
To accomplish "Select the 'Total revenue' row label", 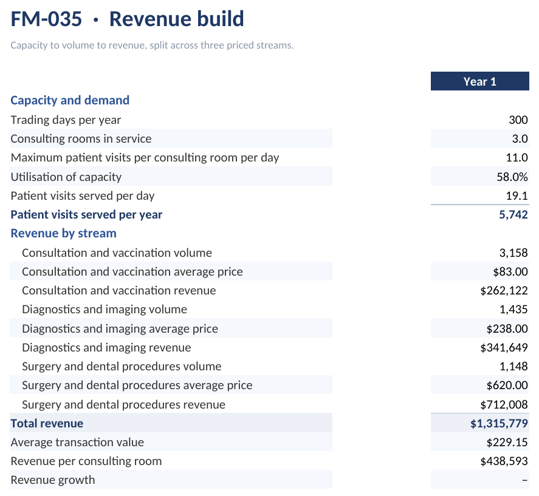I will click(47, 424).
